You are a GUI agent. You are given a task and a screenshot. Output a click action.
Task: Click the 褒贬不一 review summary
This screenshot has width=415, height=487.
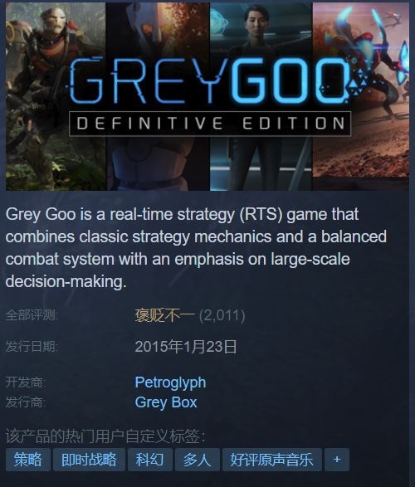pos(165,315)
